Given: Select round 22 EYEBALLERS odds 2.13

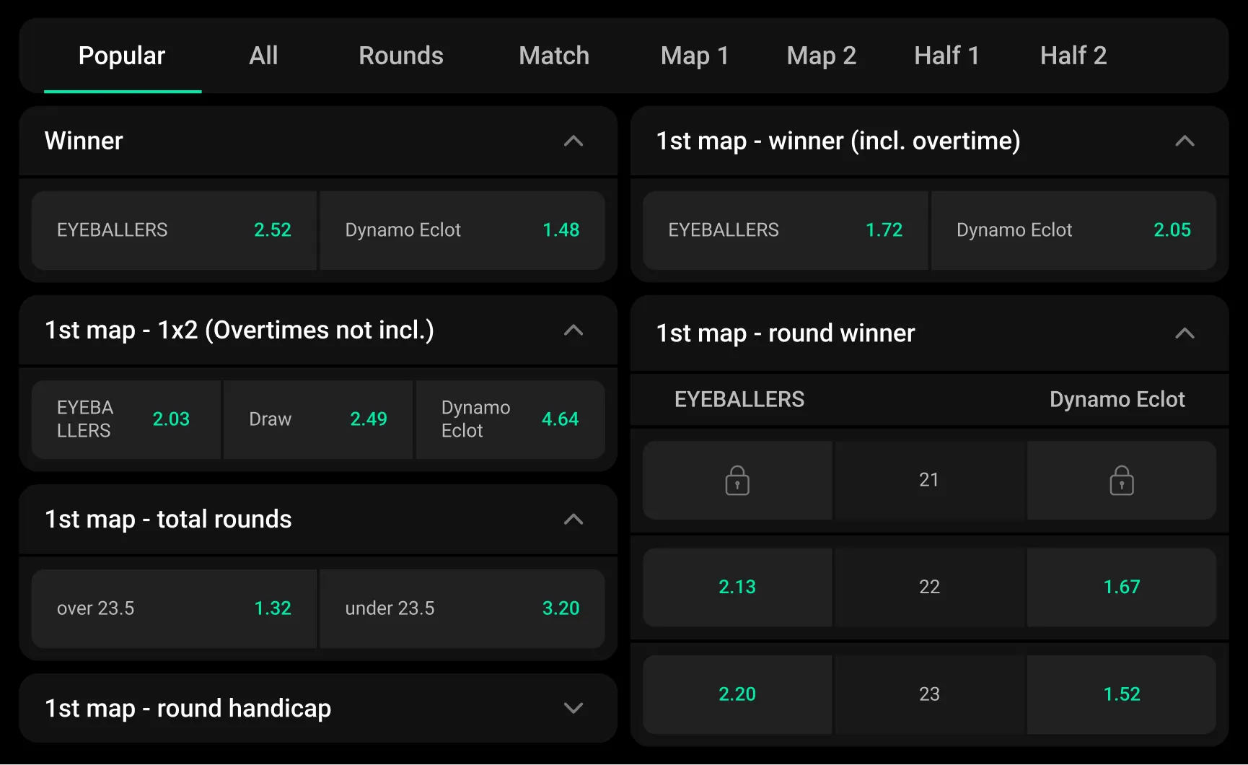Looking at the screenshot, I should [x=737, y=587].
